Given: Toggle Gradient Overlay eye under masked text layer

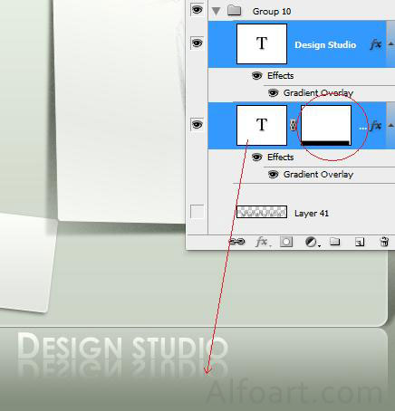Looking at the screenshot, I should click(x=273, y=174).
